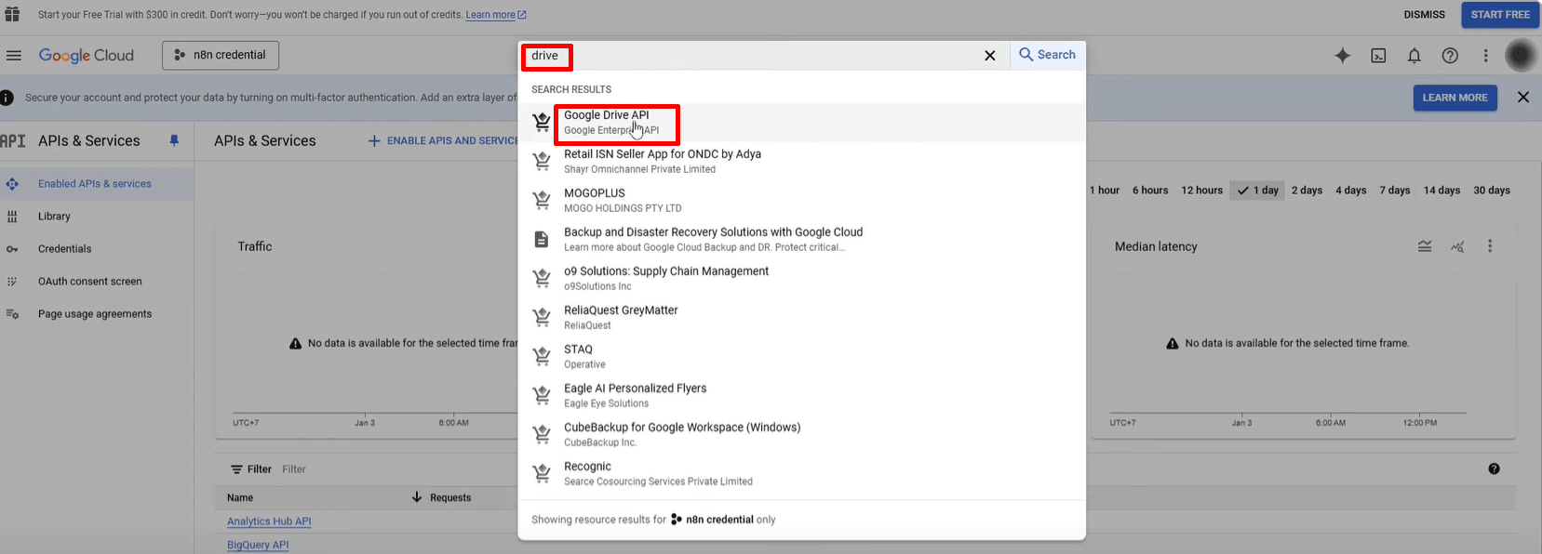Screen dimensions: 1542x554
Task: Click the START FREE button
Action: tap(1500, 15)
